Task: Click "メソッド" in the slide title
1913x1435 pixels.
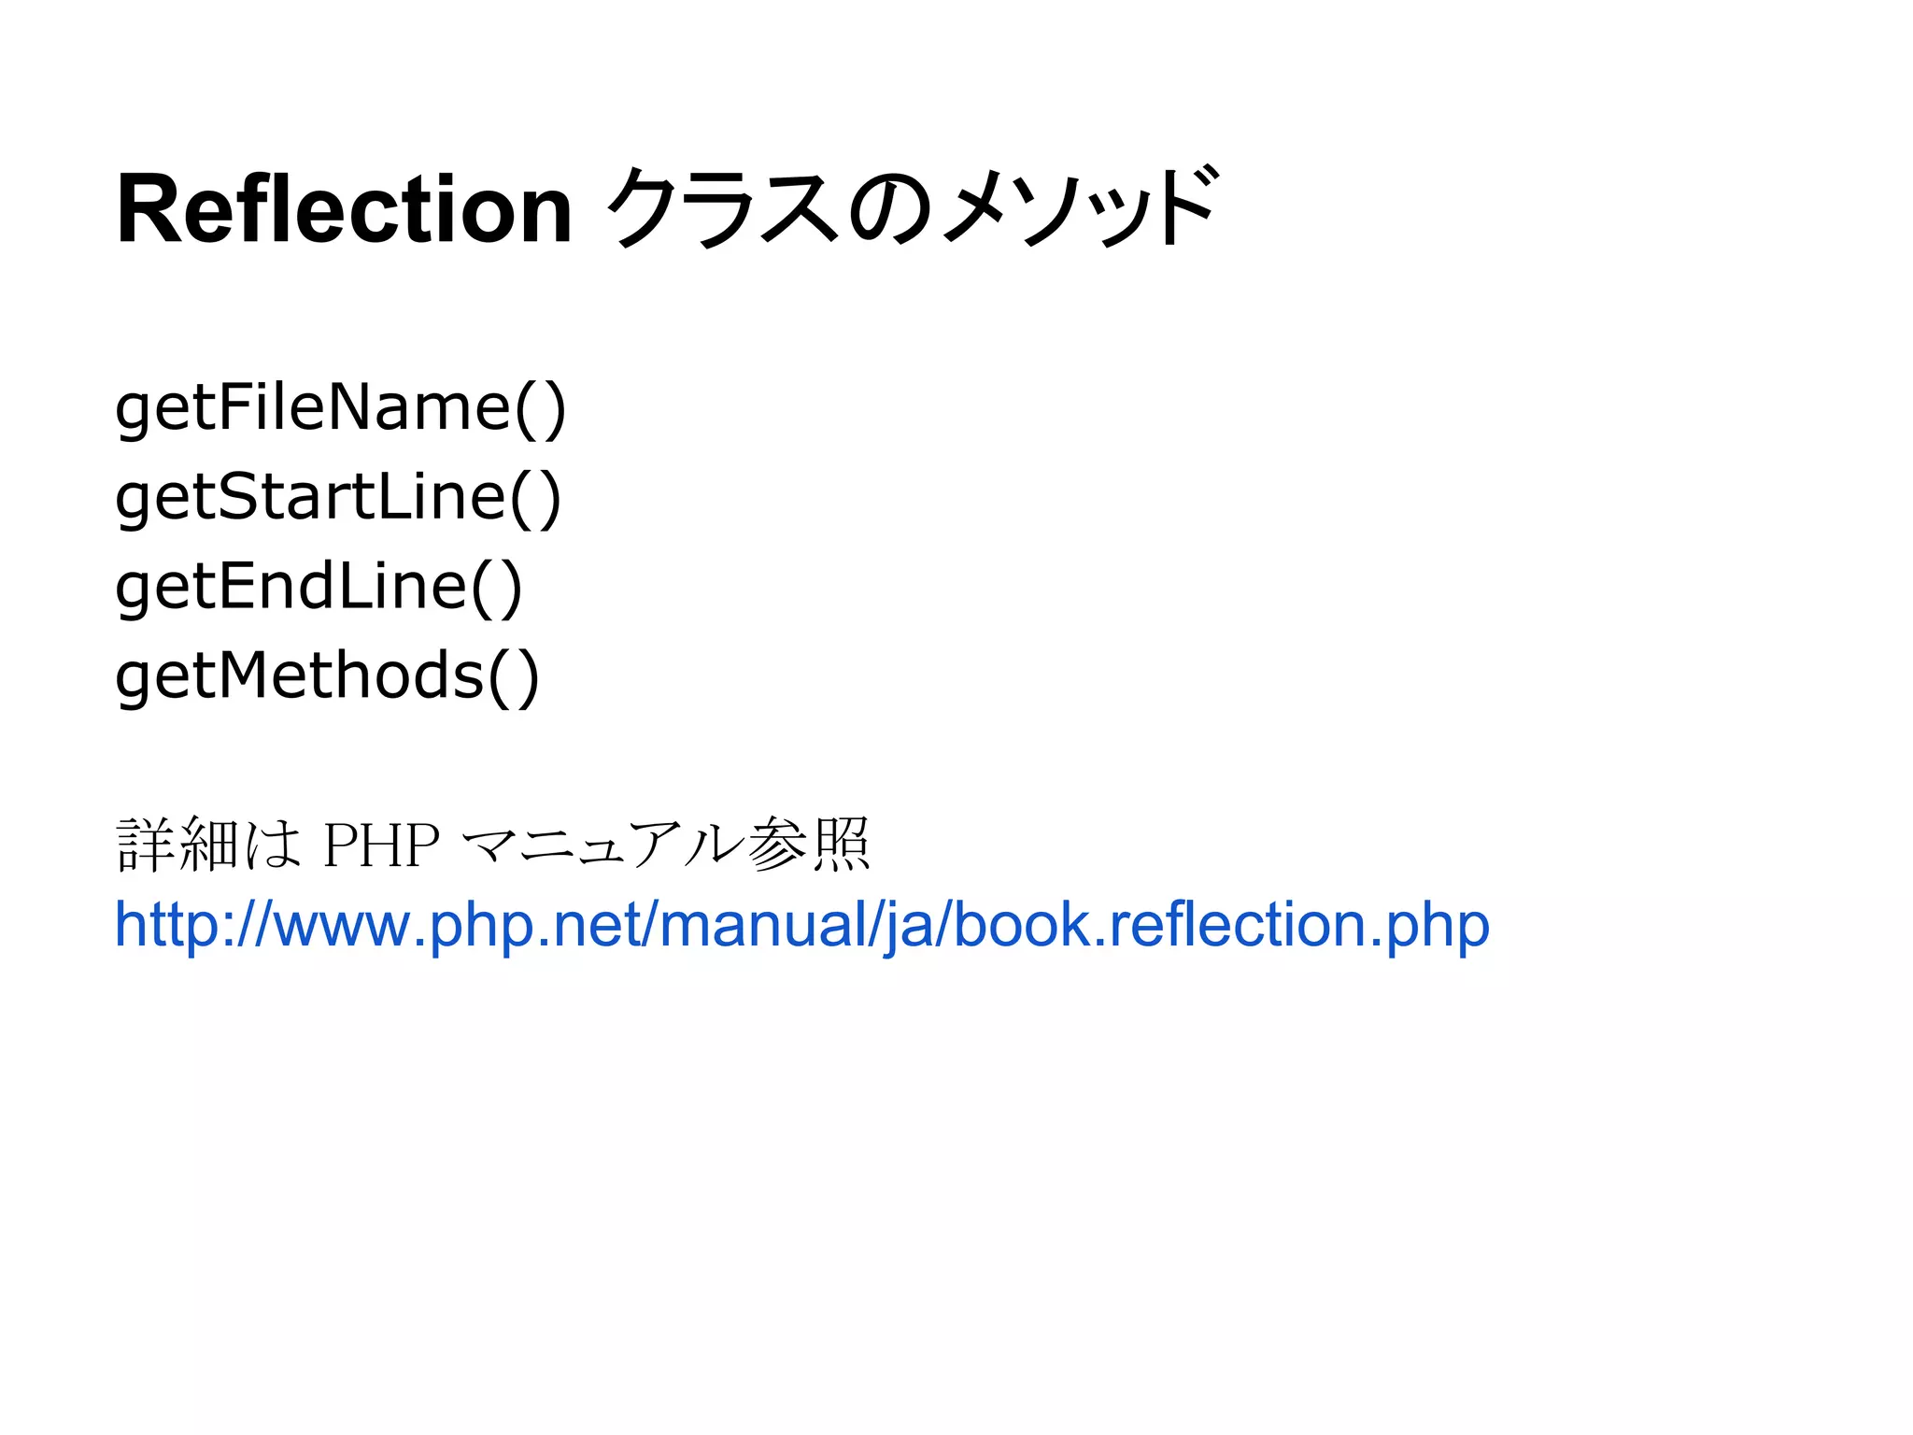Action: click(1081, 206)
